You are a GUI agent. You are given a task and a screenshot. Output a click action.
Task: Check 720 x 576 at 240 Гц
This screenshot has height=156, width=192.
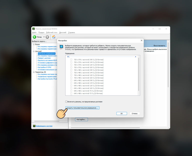(71, 60)
